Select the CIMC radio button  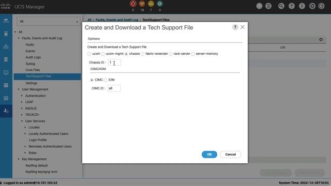(92, 80)
